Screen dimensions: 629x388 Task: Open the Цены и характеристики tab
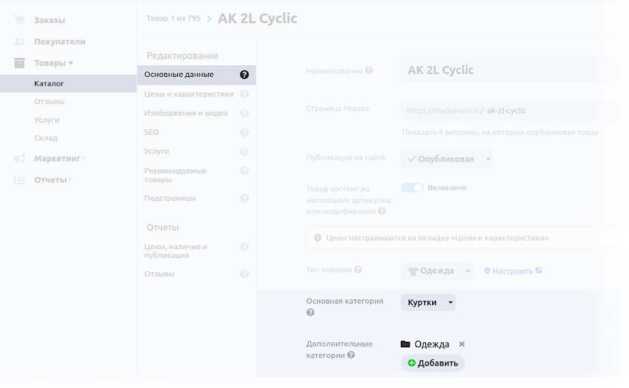[189, 94]
